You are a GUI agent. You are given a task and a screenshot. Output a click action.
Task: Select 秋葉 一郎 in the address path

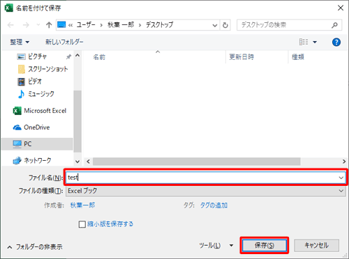[x=121, y=24]
